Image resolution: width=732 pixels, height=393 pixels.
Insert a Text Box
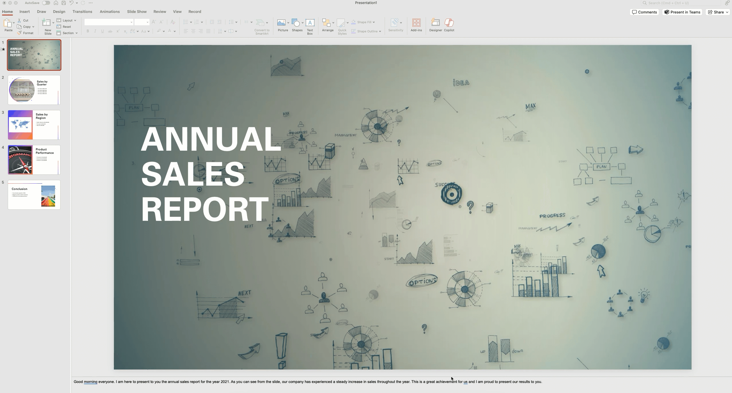[x=310, y=23]
